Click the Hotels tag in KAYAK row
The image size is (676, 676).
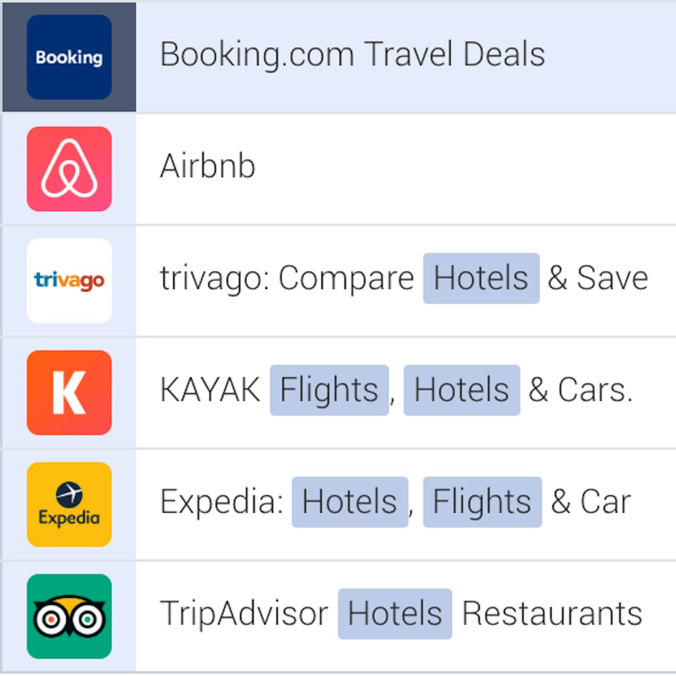(x=461, y=390)
